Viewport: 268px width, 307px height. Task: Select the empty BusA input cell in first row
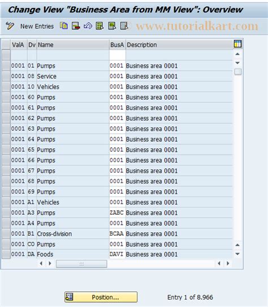click(x=117, y=55)
